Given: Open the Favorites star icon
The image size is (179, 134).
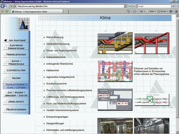Looking at the screenshot, I should 2,11.
